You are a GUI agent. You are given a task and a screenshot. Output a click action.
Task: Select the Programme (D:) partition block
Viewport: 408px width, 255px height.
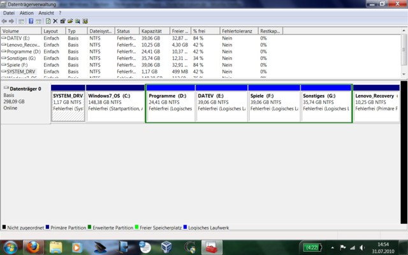click(x=170, y=103)
